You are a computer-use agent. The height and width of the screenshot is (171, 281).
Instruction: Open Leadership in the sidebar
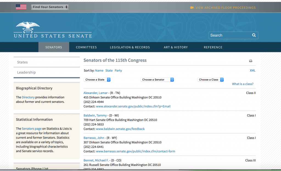coord(47,72)
